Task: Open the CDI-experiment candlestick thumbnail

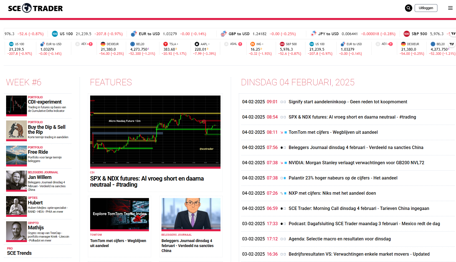Action: [17, 106]
